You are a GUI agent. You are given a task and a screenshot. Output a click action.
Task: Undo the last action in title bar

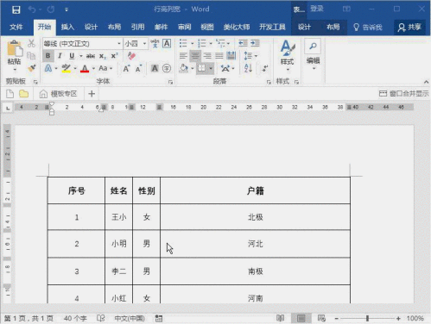coord(32,9)
